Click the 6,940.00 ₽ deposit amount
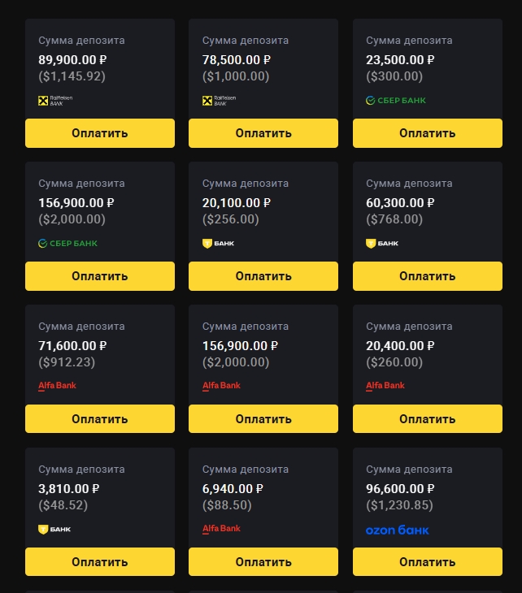The image size is (522, 593). [x=233, y=489]
